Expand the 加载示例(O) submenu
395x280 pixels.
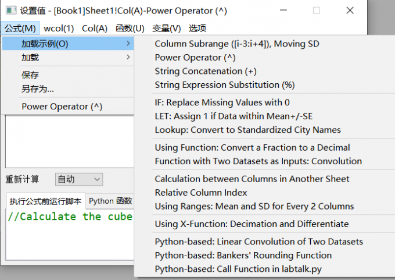(68, 44)
